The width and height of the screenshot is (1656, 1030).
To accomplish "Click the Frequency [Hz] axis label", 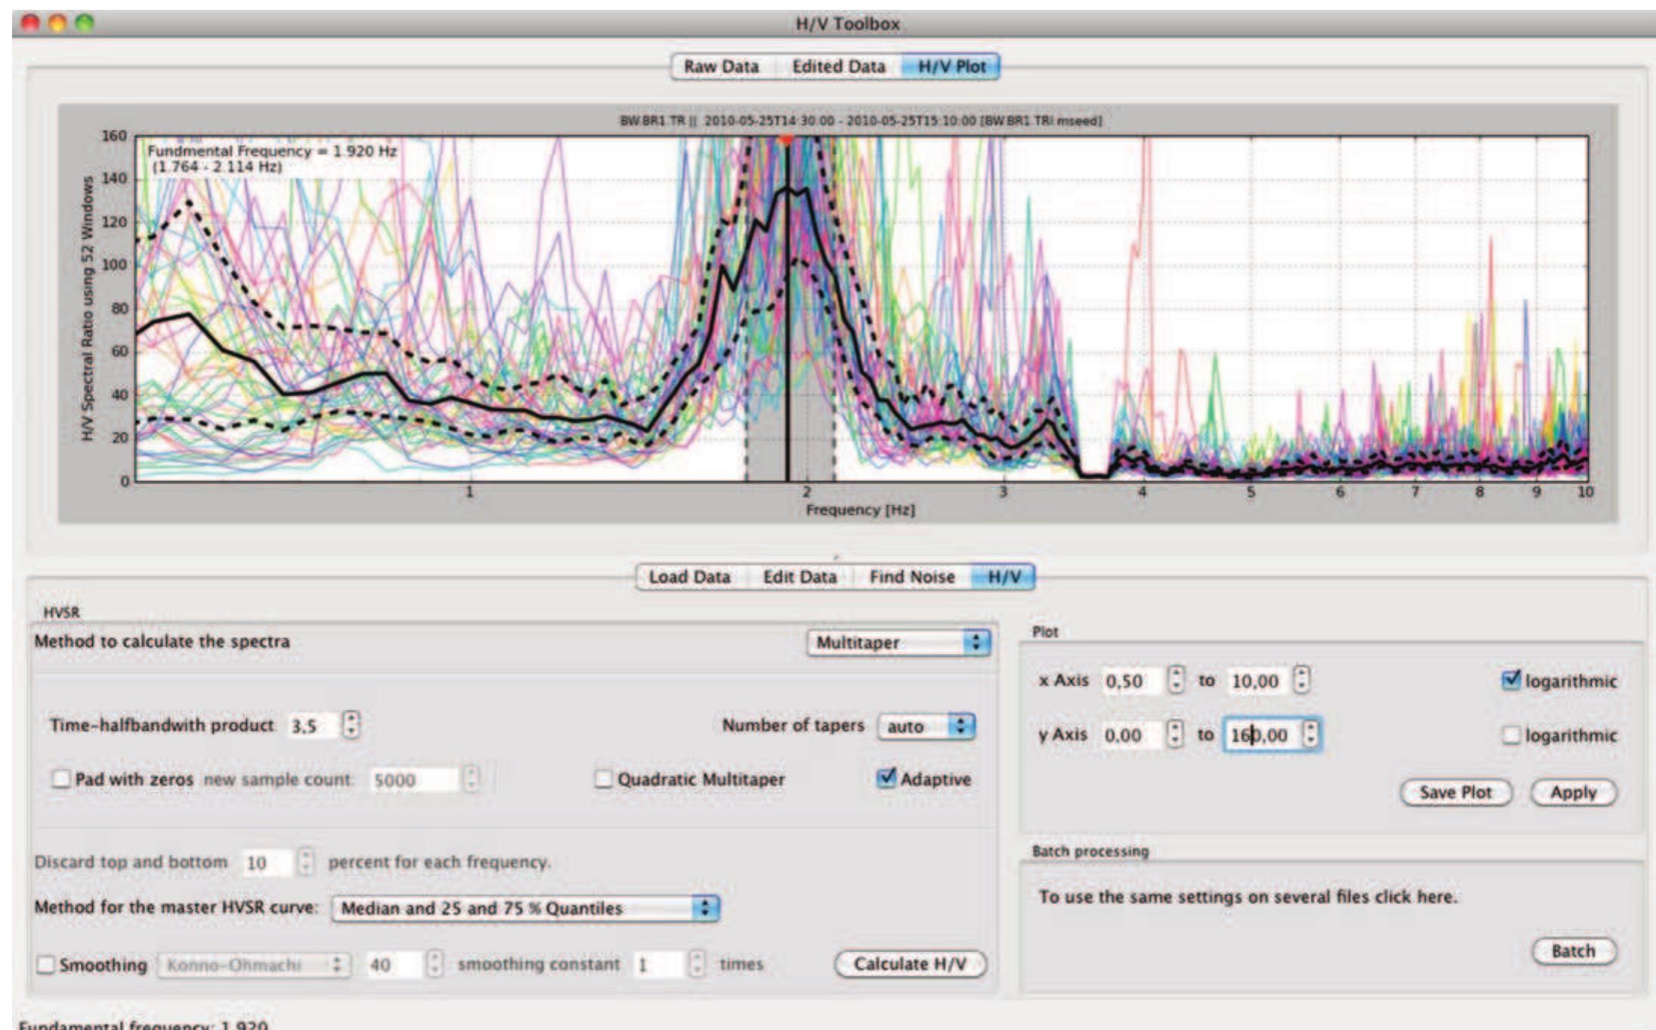I will [x=860, y=510].
